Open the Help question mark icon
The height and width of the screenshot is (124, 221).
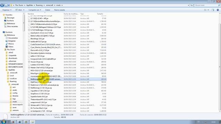(218, 10)
